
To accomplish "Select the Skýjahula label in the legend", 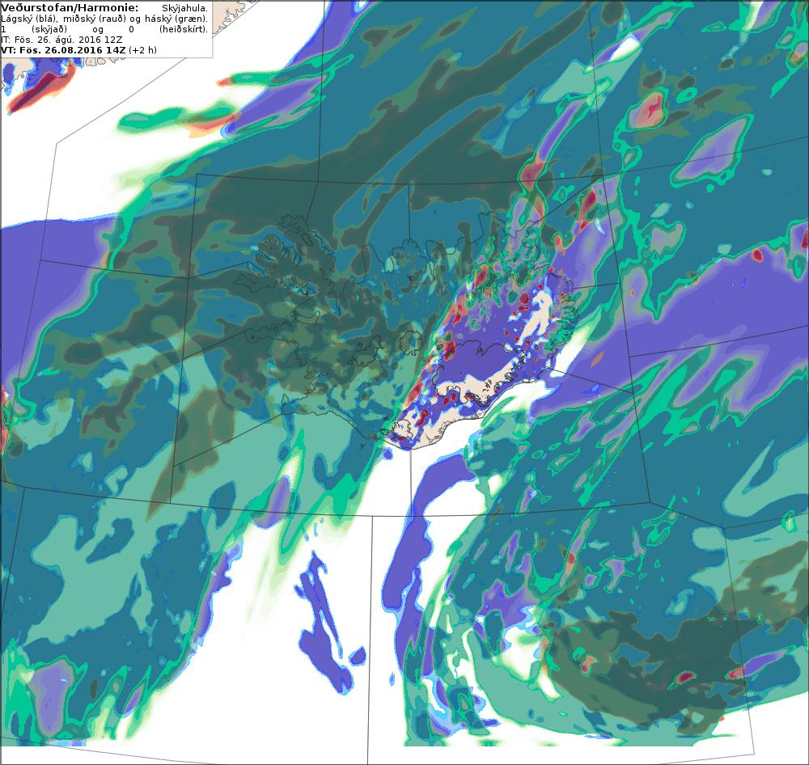I will [184, 9].
